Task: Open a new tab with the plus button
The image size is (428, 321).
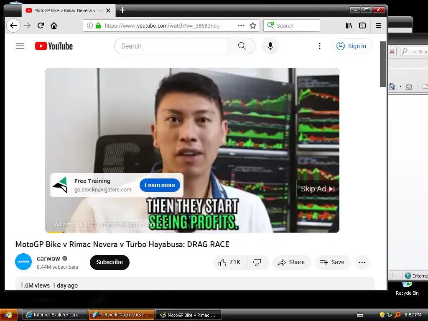Action: [x=122, y=10]
